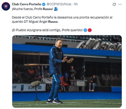Click the red circle emoji
This screenshot has width=126, height=109.
tap(90, 30)
